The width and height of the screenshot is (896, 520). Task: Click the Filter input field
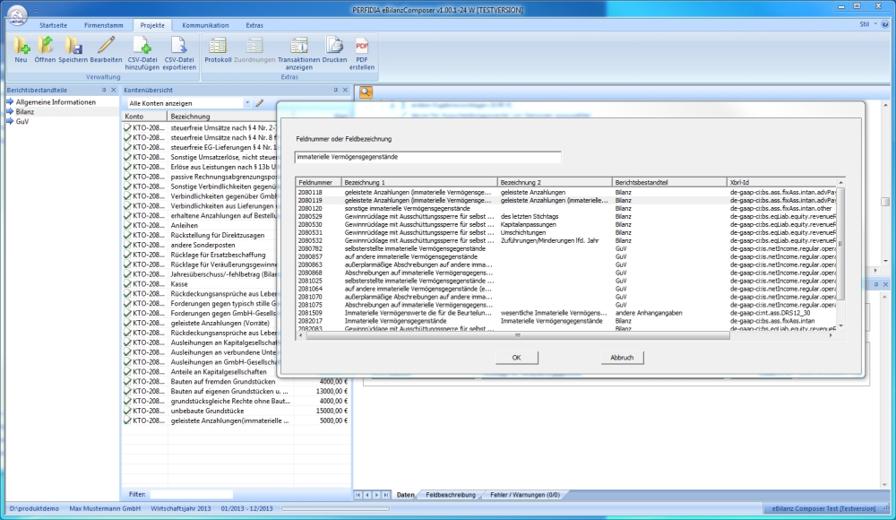tap(192, 494)
